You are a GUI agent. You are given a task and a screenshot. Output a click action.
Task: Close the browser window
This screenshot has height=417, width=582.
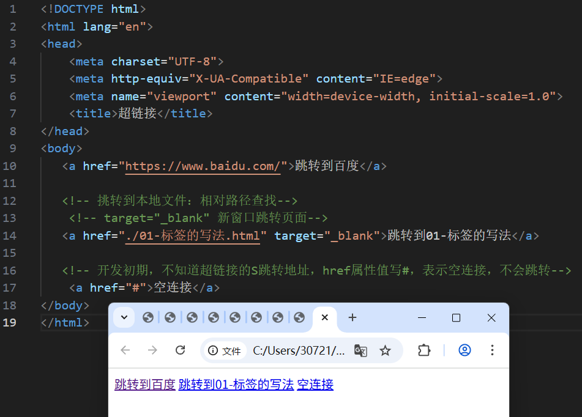[491, 317]
